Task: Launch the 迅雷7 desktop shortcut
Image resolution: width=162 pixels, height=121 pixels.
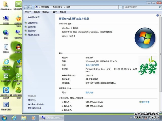Action: click(x=18, y=63)
